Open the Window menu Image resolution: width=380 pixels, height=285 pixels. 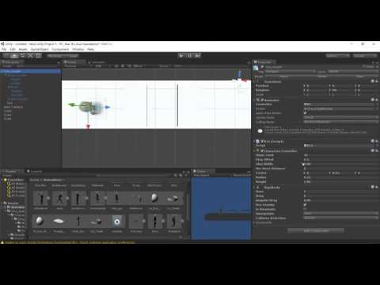[x=78, y=49]
